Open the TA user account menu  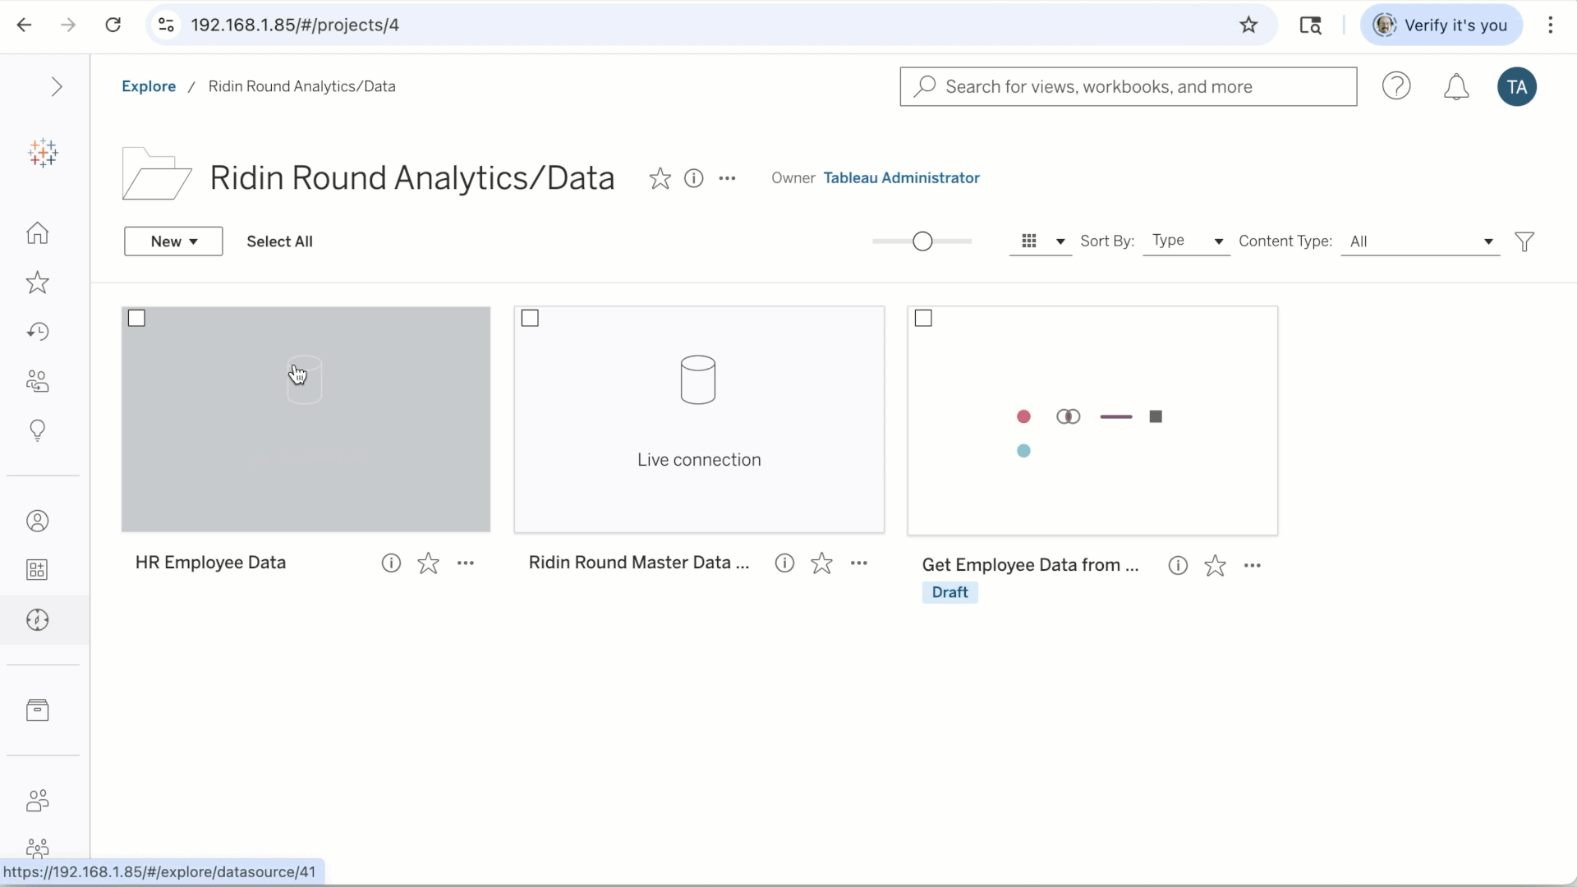[x=1517, y=86]
